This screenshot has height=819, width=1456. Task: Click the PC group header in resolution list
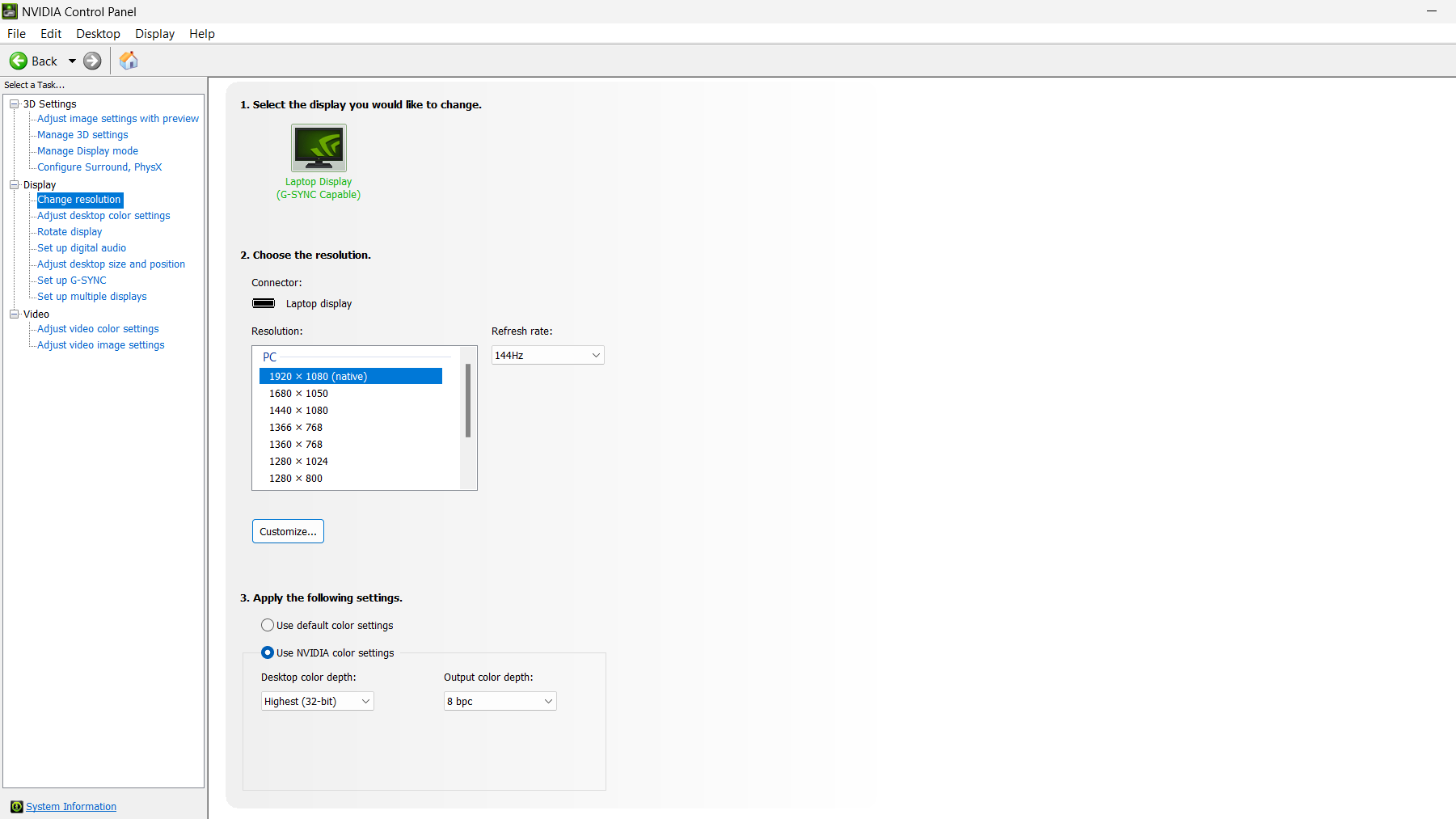pyautogui.click(x=270, y=357)
